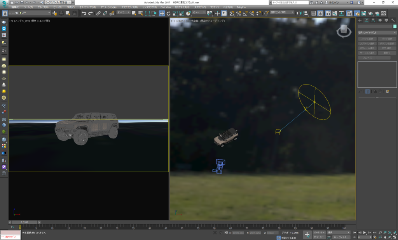Open the Workspace dropdown in title bar
398x240 pixels.
coord(58,2)
